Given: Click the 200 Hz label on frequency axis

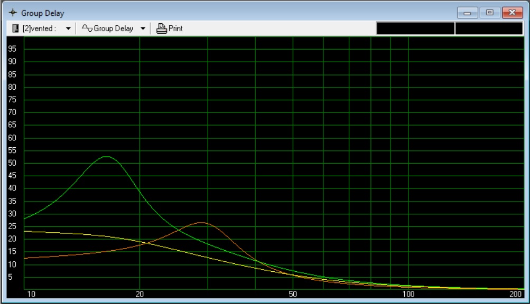Looking at the screenshot, I should click(x=516, y=294).
